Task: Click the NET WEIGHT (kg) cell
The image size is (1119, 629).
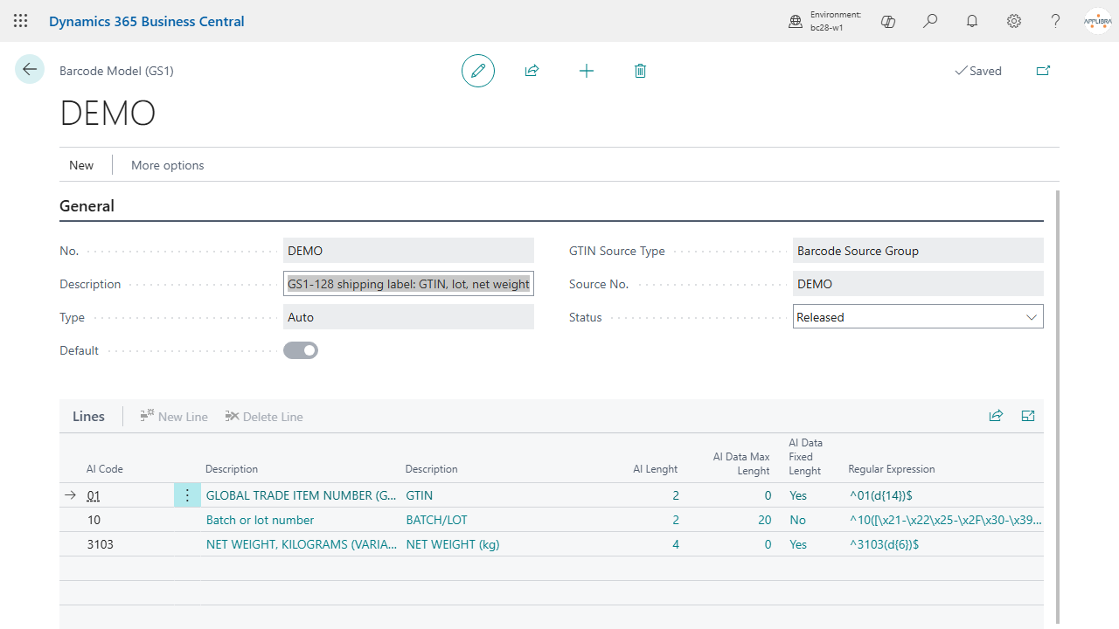Action: 453,544
